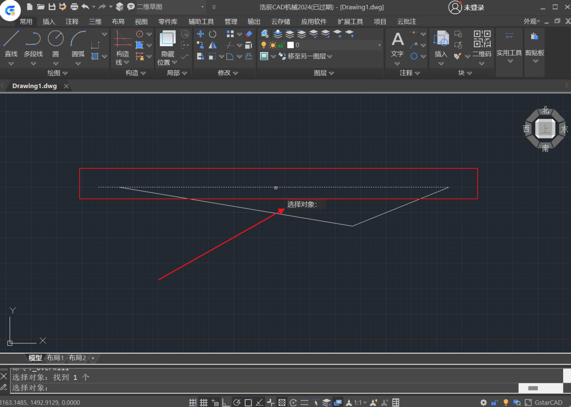The height and width of the screenshot is (407, 571).
Task: Toggle polar tracking in status bar
Action: tap(237, 403)
